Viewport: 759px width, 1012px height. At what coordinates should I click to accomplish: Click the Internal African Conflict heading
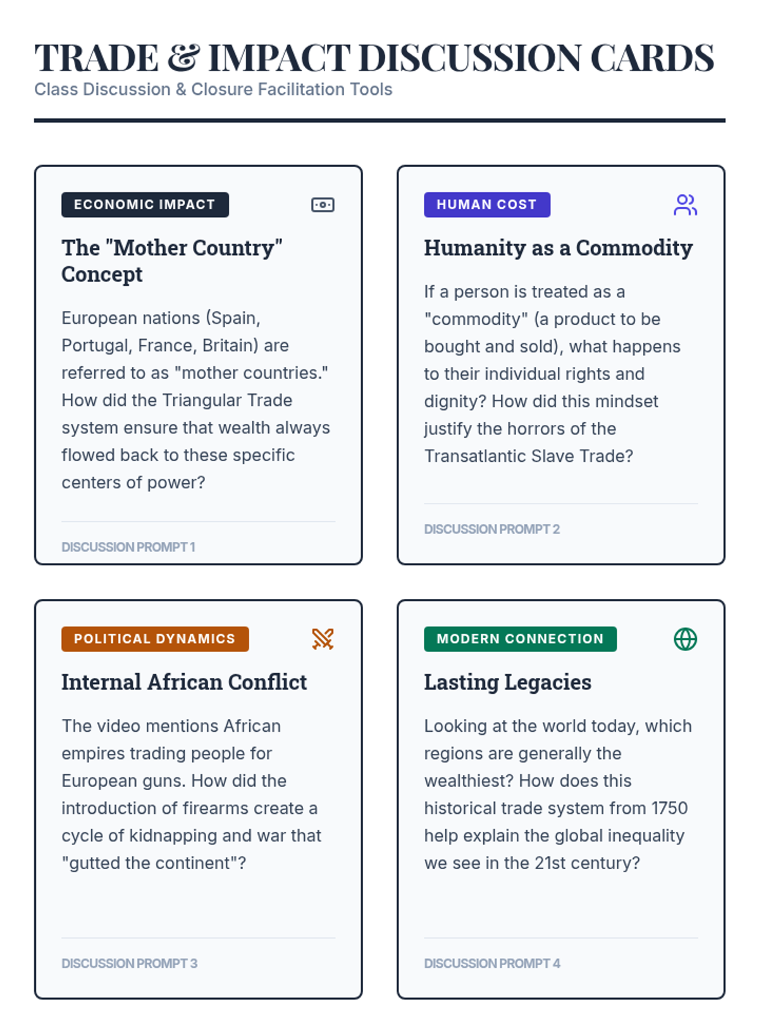click(184, 682)
